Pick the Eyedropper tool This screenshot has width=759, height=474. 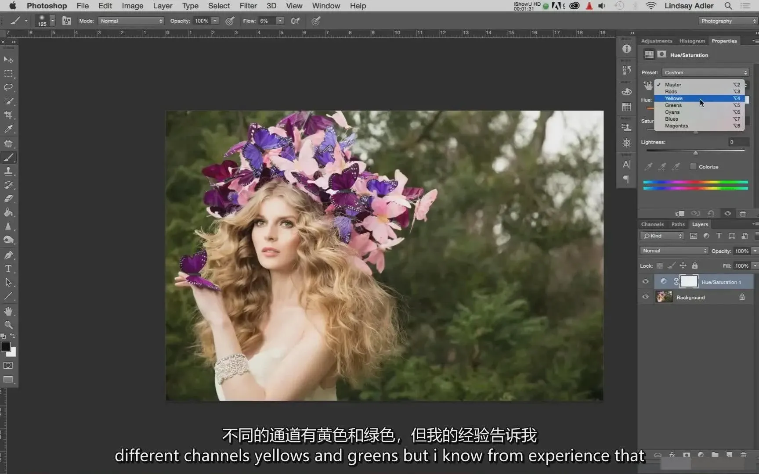pos(8,129)
